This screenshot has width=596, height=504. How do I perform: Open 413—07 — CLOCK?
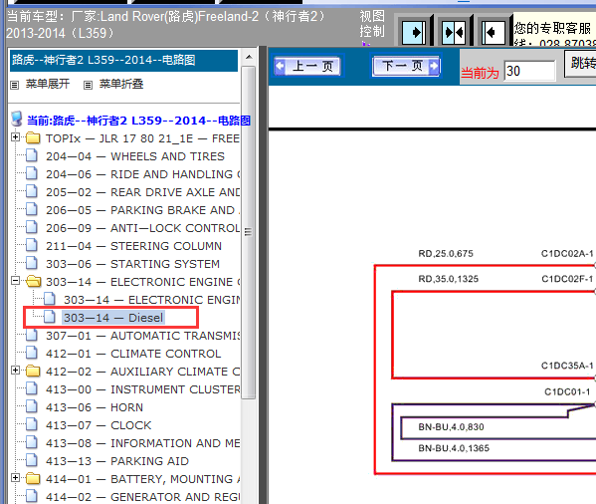[99, 425]
